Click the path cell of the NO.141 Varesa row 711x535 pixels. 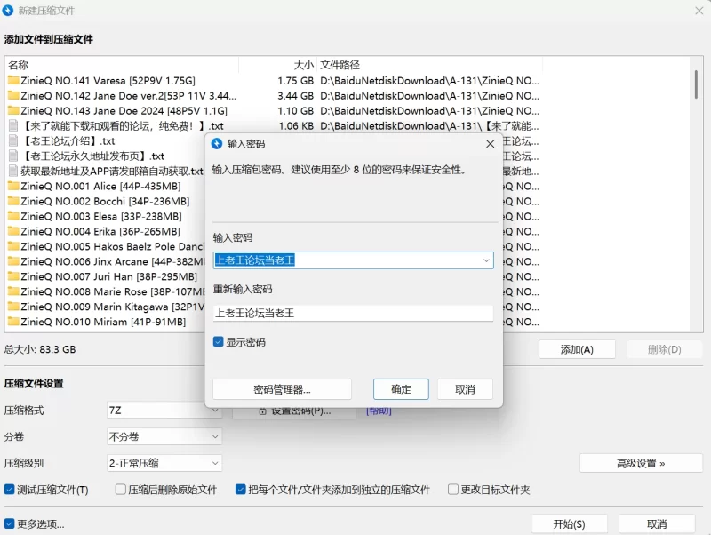429,81
